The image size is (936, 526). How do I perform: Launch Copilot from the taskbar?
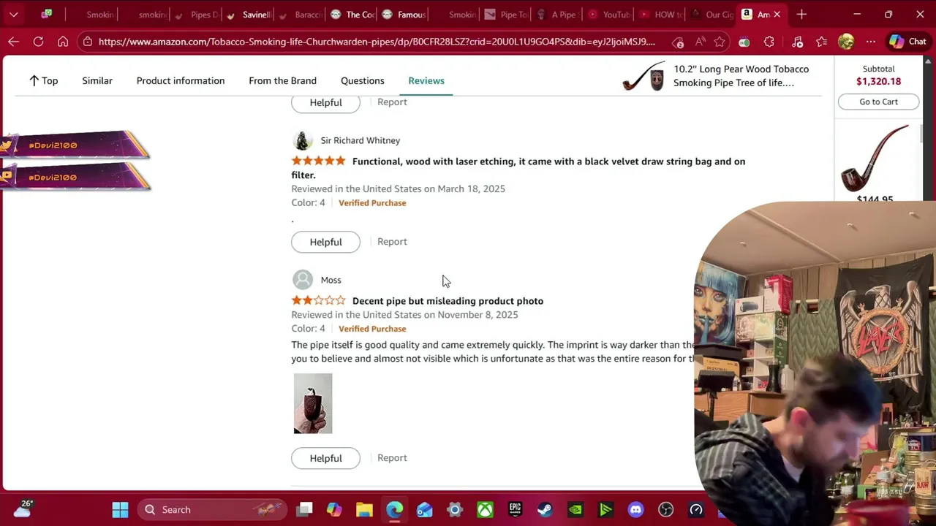click(334, 509)
